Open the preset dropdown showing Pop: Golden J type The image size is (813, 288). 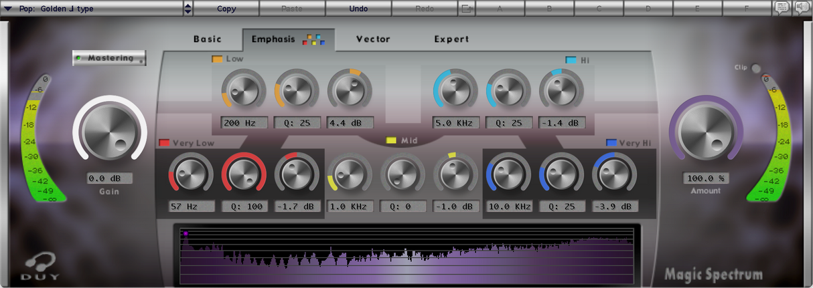[x=92, y=9]
